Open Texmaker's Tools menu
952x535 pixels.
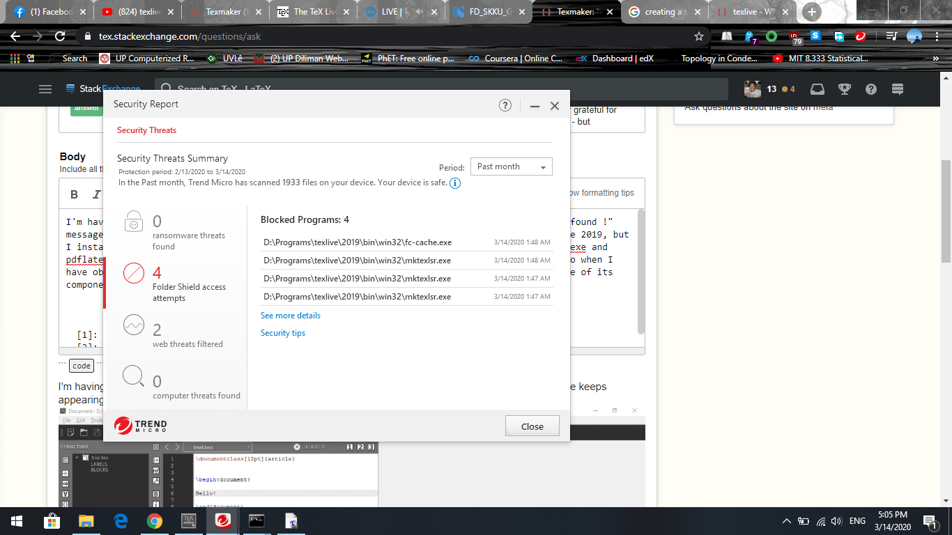click(95, 420)
